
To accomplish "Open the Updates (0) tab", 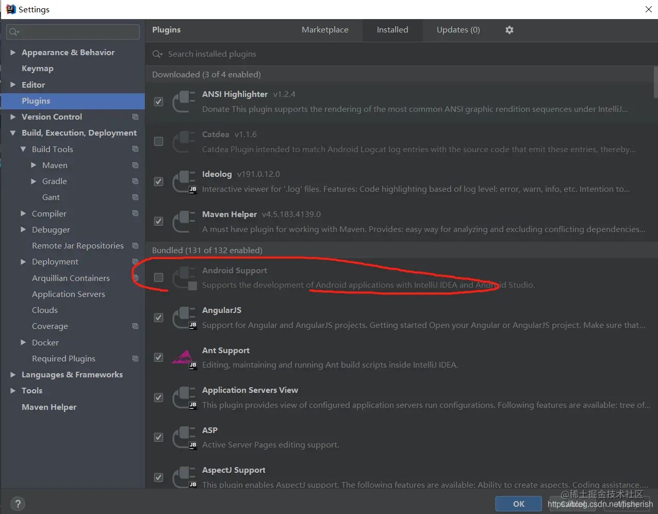I will (x=458, y=30).
